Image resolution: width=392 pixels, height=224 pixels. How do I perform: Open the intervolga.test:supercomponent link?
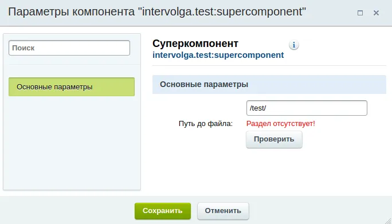point(218,55)
